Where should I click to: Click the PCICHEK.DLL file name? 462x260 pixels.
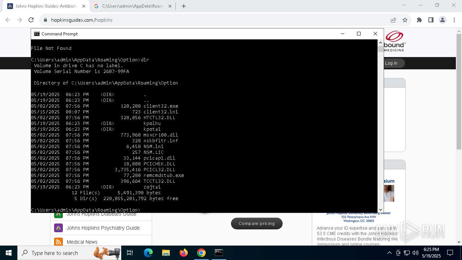[x=159, y=164]
